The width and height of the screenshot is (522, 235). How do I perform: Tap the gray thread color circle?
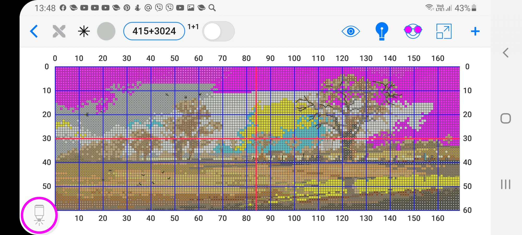click(x=106, y=31)
